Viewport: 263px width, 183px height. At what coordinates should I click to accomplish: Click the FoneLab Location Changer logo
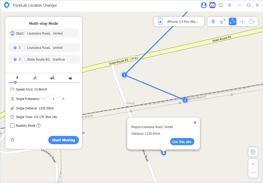(x=7, y=5)
